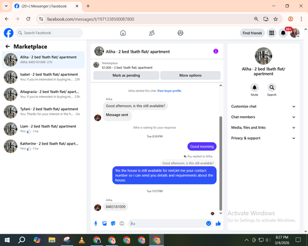
Task: Open Katherine conversation in list
Action: point(43,146)
